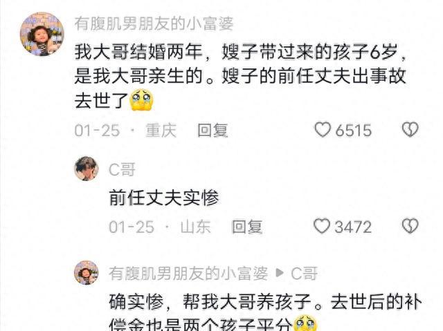Viewport: 443px width, 331px height.
Task: Select the top comment text about 我大哥结婚两年
Action: 240,76
